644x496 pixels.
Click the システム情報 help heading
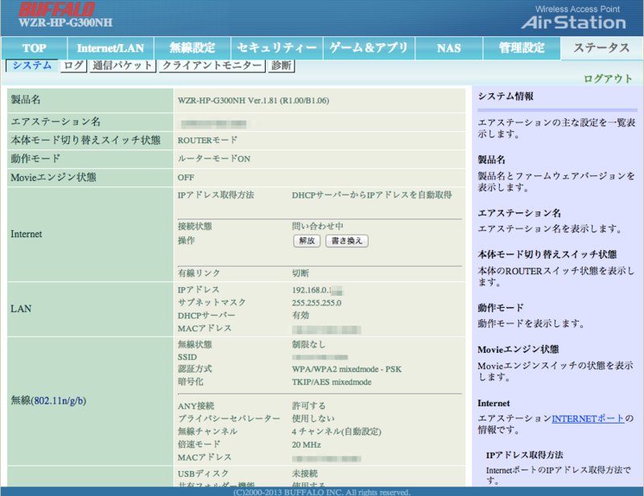506,96
